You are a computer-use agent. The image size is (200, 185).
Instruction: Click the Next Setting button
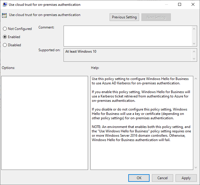pos(156,17)
